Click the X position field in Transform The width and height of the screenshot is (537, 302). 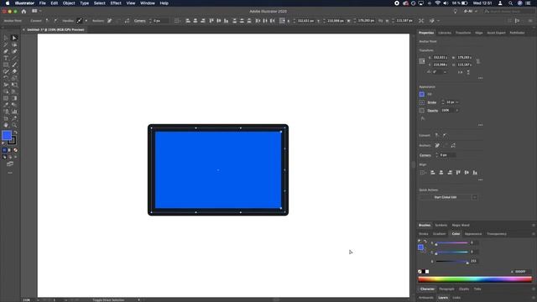click(441, 58)
